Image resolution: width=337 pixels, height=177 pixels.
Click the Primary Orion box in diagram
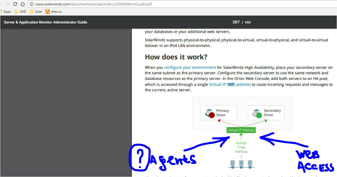tap(219, 113)
